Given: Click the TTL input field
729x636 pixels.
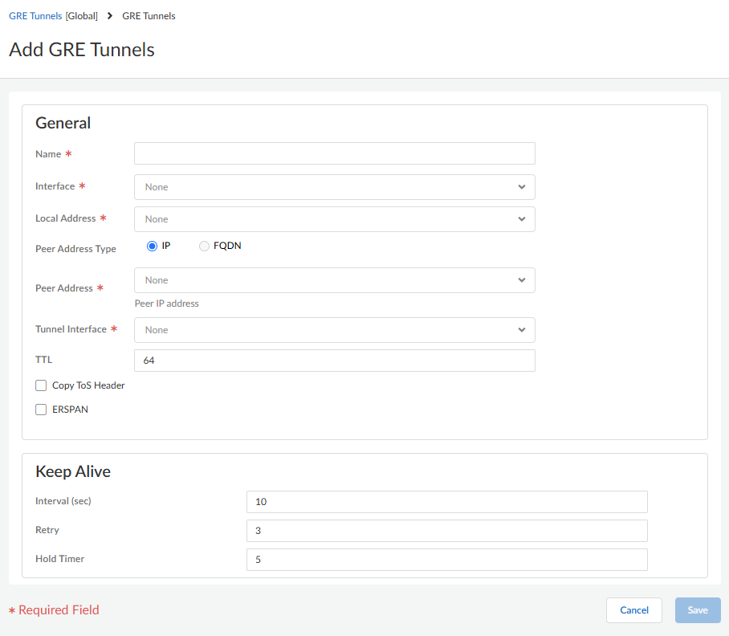Looking at the screenshot, I should point(334,361).
